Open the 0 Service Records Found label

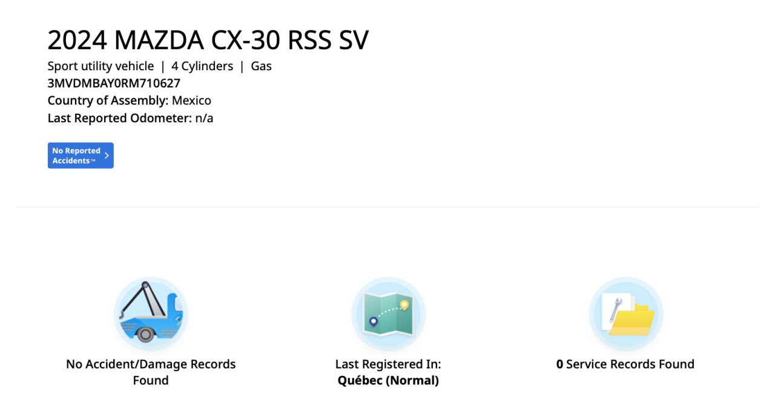(625, 364)
